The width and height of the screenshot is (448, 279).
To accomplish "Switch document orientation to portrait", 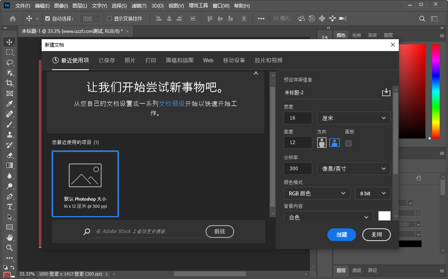I will (321, 142).
